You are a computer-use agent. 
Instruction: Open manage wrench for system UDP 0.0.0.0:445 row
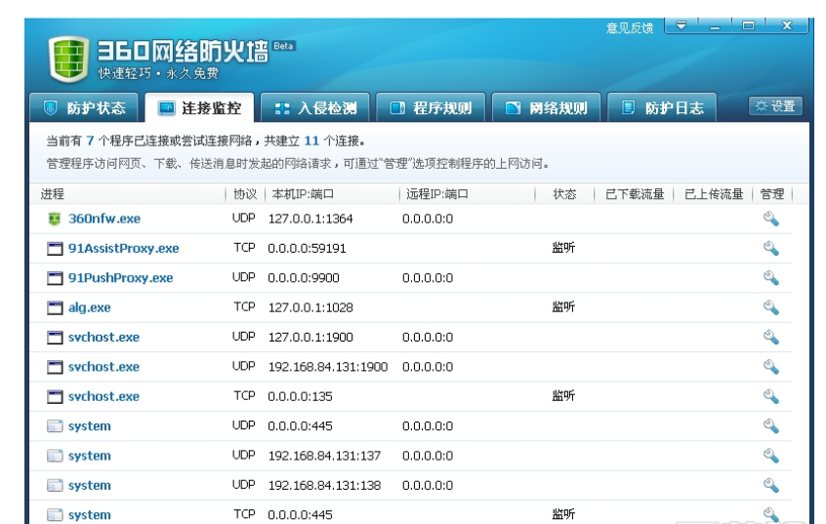coord(770,425)
